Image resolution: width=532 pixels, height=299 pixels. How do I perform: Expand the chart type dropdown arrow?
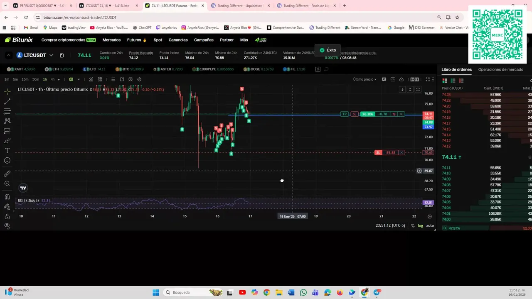(79, 79)
